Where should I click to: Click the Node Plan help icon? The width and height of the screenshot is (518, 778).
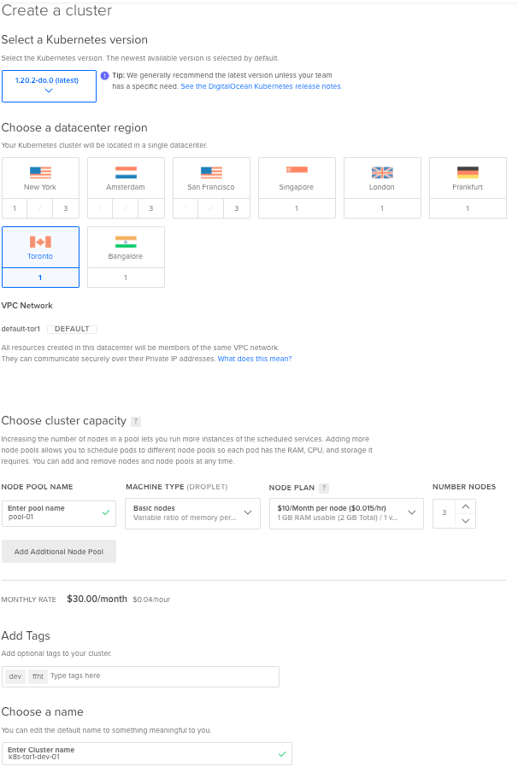[324, 488]
